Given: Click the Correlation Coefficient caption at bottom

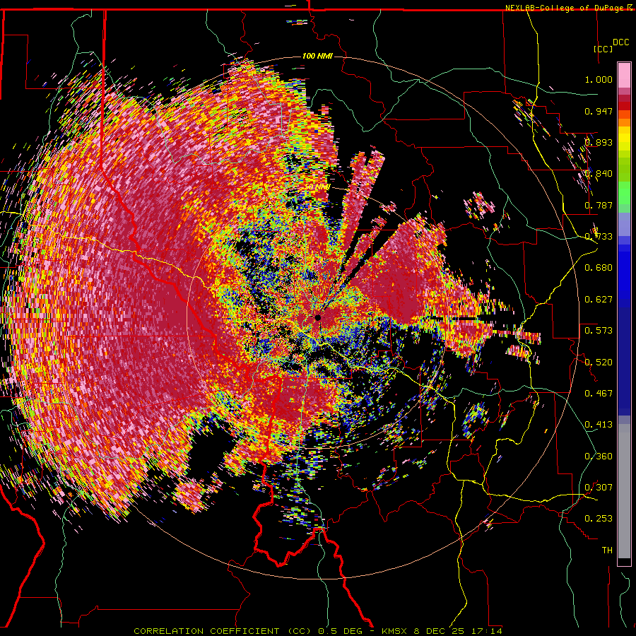Looking at the screenshot, I should (317, 631).
